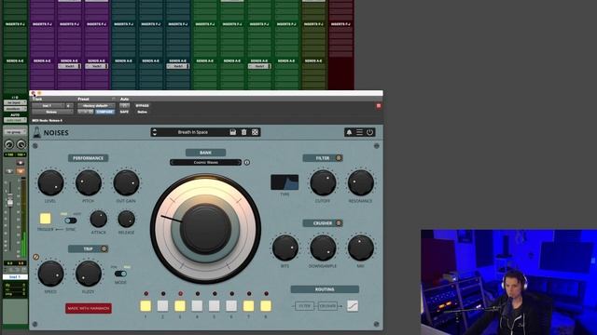Click the Fuzzy knob
597x335 pixels.
pyautogui.click(x=88, y=274)
